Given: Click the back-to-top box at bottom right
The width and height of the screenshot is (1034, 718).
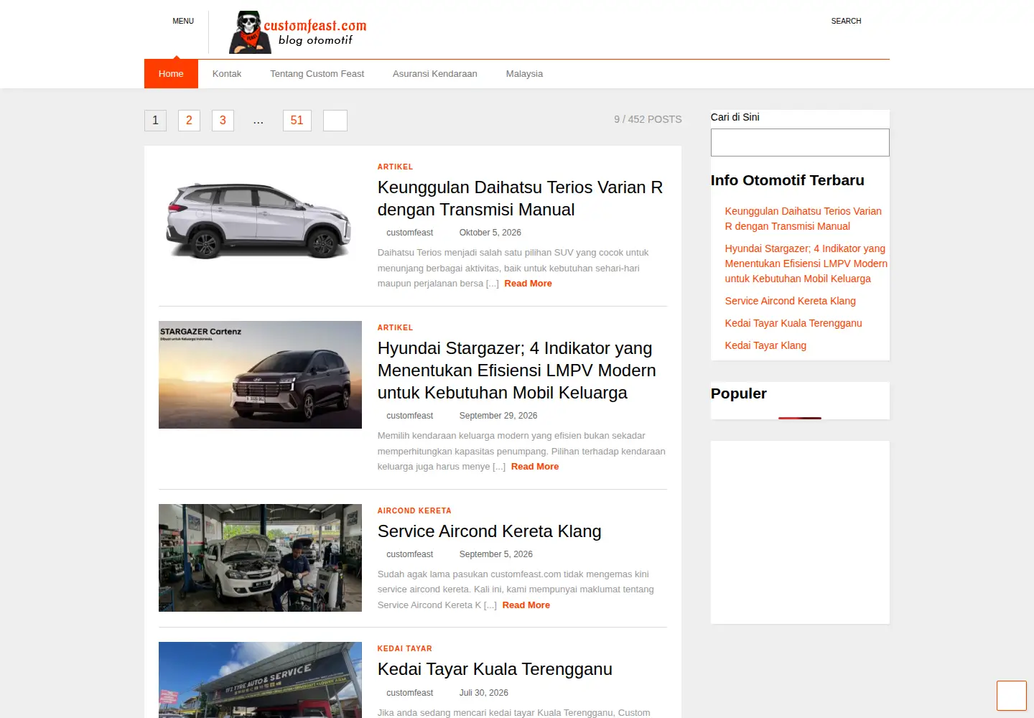Looking at the screenshot, I should point(1011,696).
